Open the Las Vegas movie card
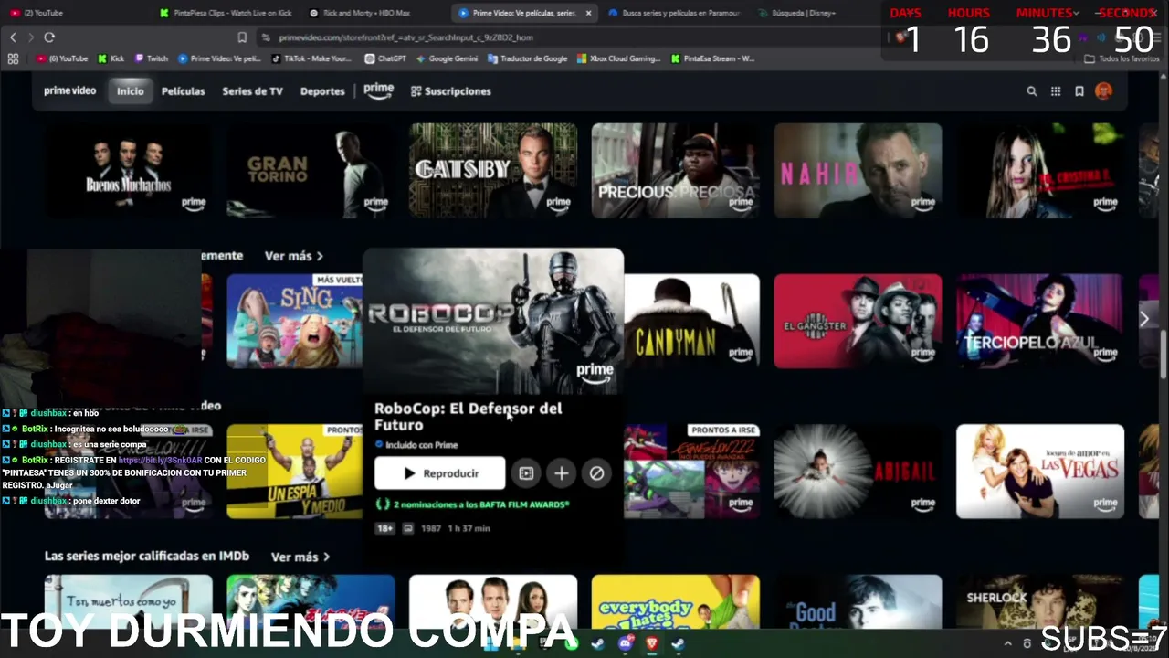1169x658 pixels. (x=1040, y=472)
